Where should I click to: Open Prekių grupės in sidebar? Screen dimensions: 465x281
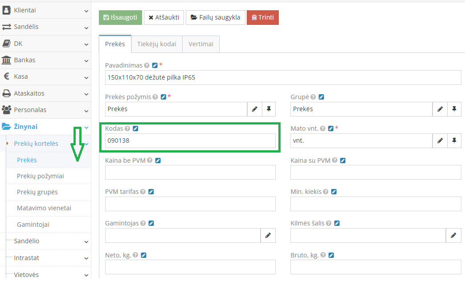(37, 192)
